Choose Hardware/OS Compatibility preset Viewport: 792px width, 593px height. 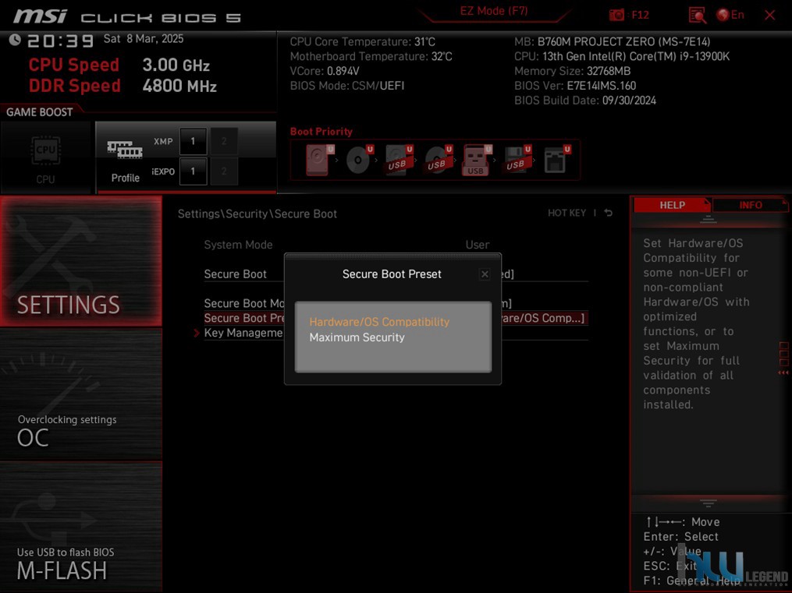pos(379,323)
